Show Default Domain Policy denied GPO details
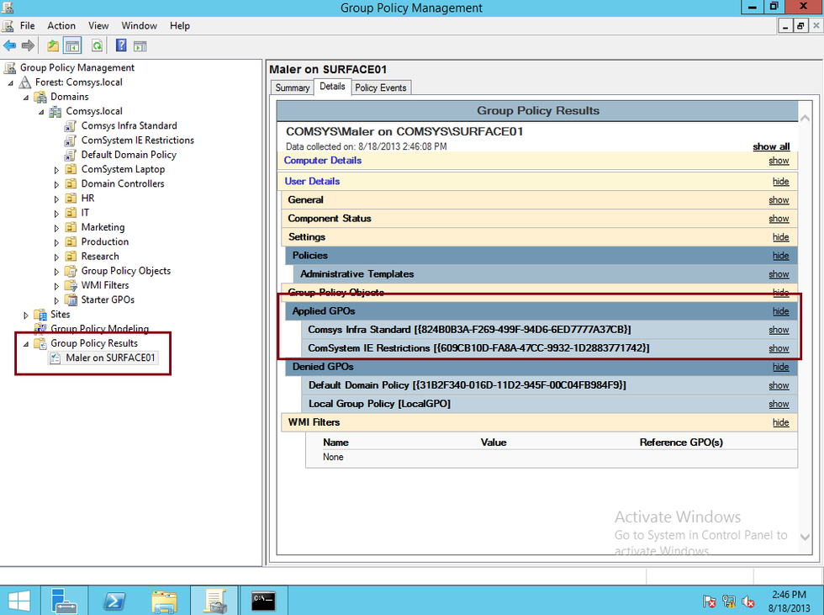824x615 pixels. pyautogui.click(x=779, y=386)
